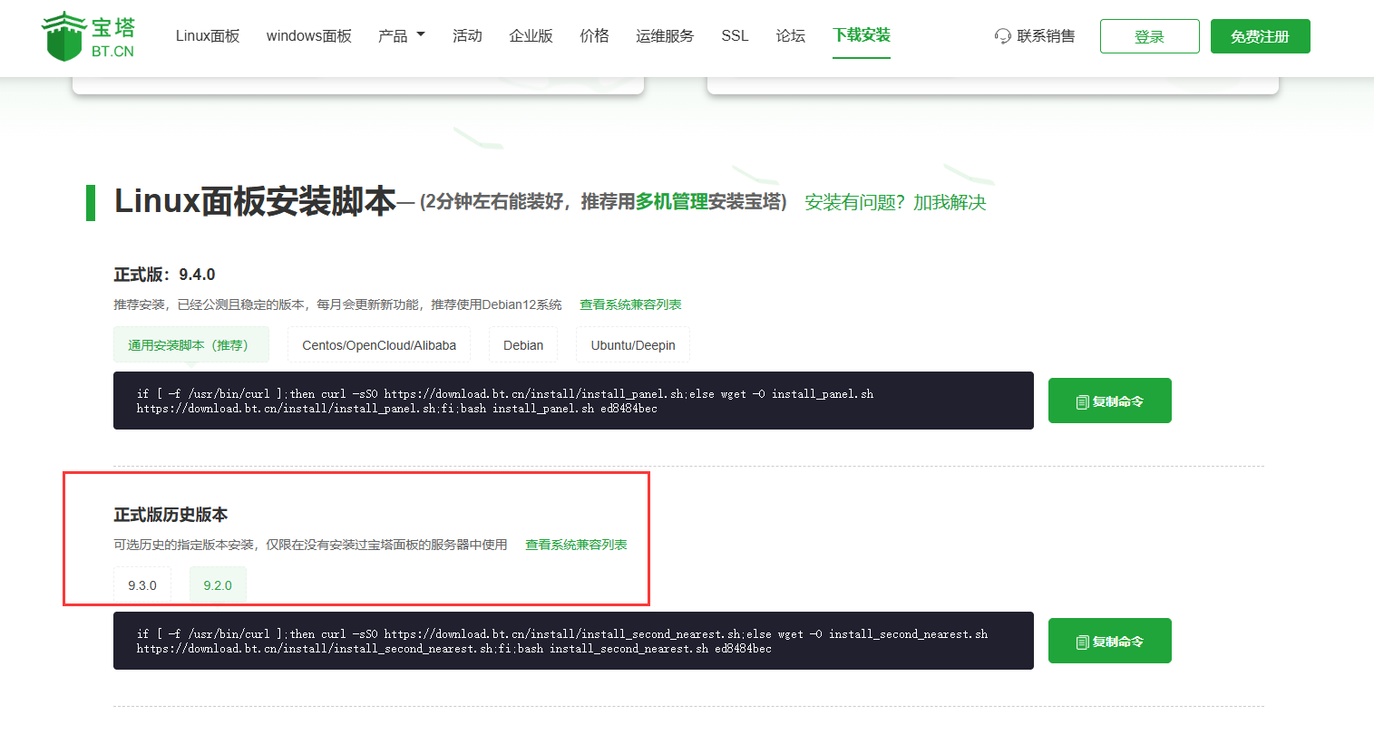Open 查看系统兼容列表 under 正式版 9.4.0

pyautogui.click(x=630, y=304)
